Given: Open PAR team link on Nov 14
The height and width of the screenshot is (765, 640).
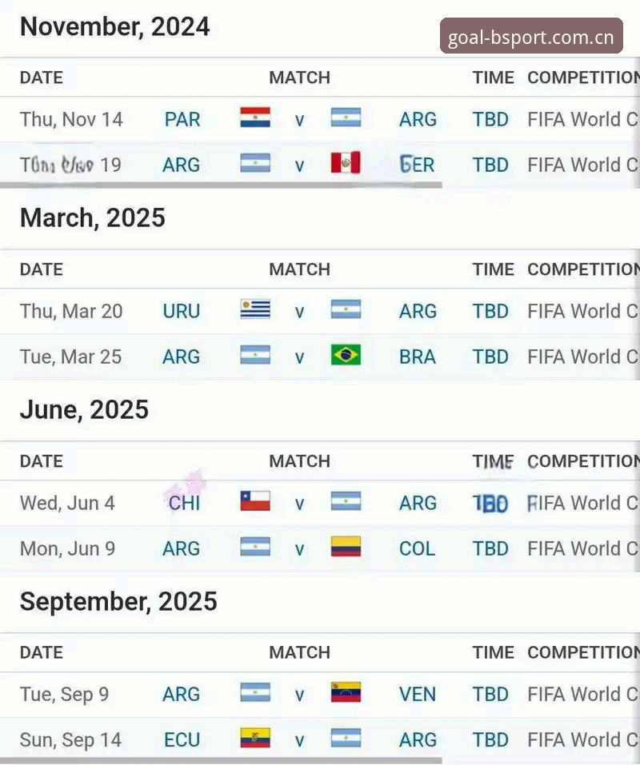Looking at the screenshot, I should click(182, 120).
